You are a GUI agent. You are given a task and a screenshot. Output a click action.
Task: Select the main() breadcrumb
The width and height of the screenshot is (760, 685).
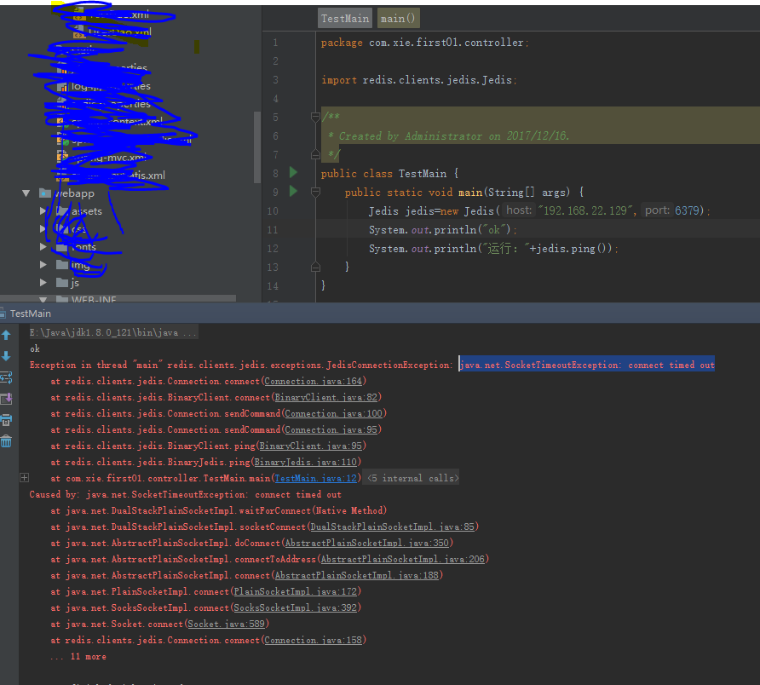pyautogui.click(x=398, y=19)
